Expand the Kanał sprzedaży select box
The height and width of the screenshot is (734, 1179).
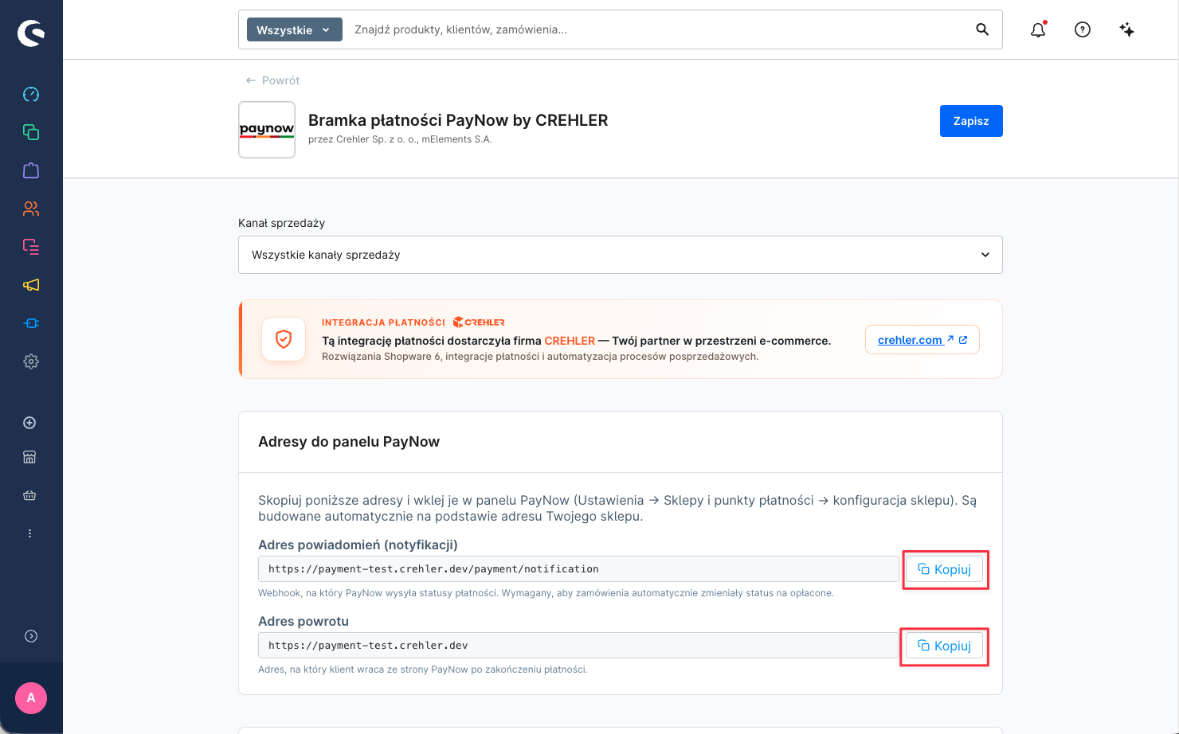pyautogui.click(x=621, y=255)
